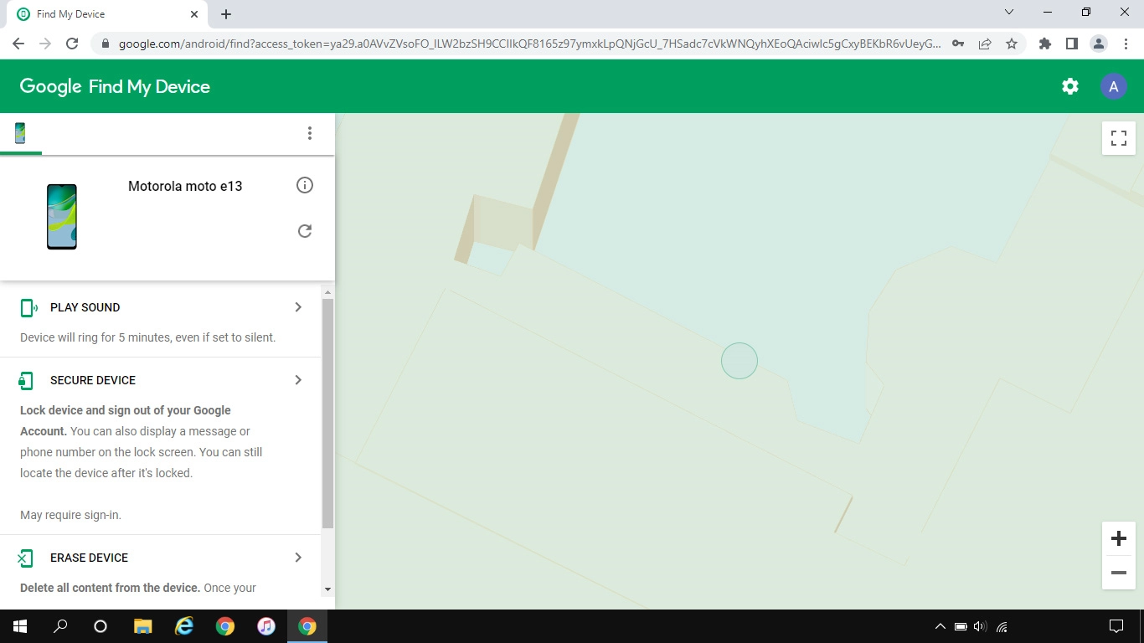The height and width of the screenshot is (643, 1144).
Task: Expand the Play Sound option
Action: [298, 307]
